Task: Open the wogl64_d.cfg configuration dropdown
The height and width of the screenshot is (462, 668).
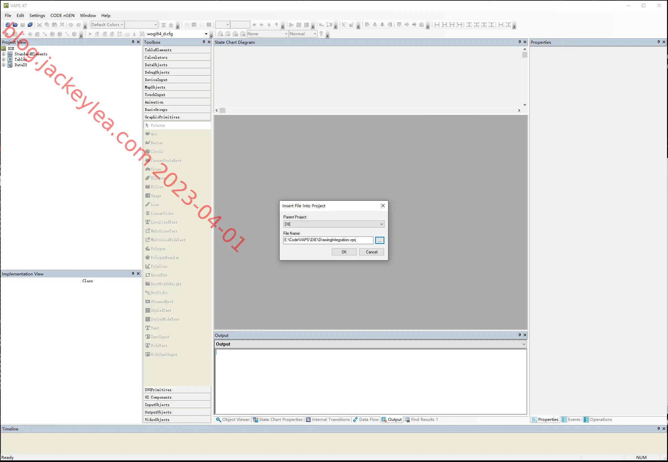Action: pyautogui.click(x=206, y=34)
